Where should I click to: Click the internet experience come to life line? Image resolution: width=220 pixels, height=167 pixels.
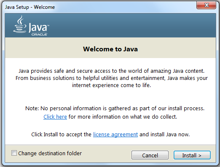tap(111, 85)
